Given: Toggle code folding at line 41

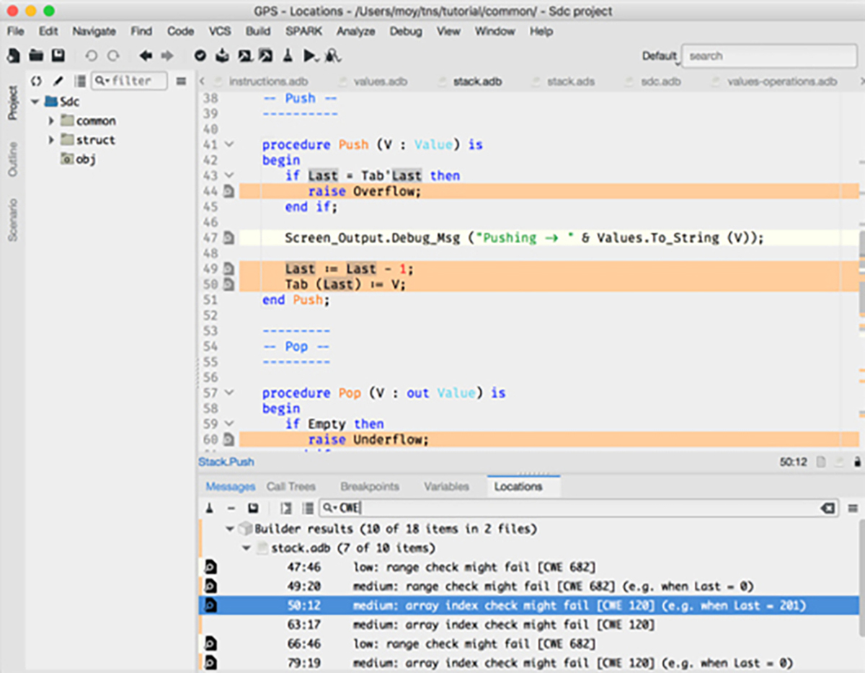Looking at the screenshot, I should pos(229,145).
